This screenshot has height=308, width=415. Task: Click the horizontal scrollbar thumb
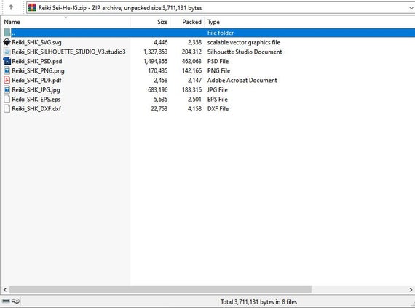pyautogui.click(x=161, y=290)
